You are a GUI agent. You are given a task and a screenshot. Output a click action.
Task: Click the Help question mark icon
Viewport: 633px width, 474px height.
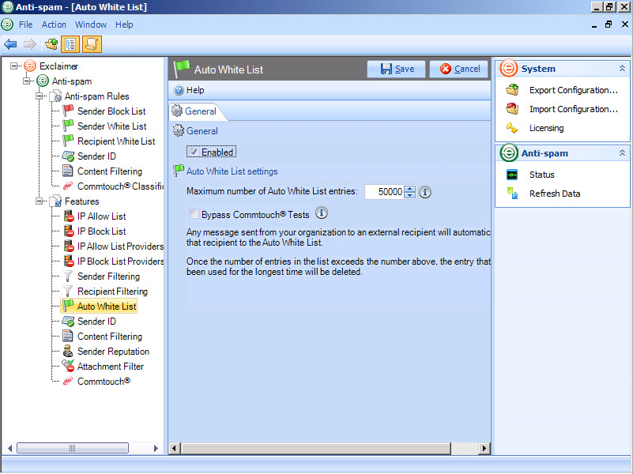click(x=179, y=90)
